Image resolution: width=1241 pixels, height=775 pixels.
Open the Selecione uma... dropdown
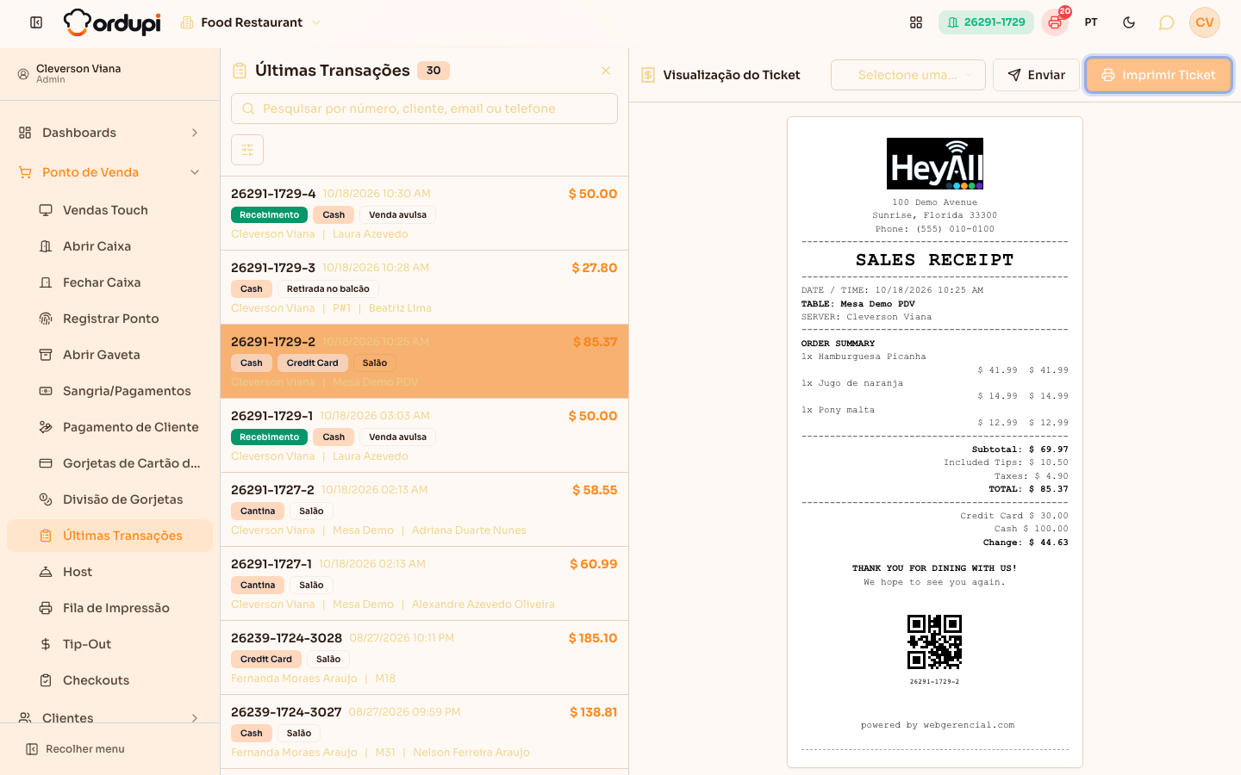[907, 75]
